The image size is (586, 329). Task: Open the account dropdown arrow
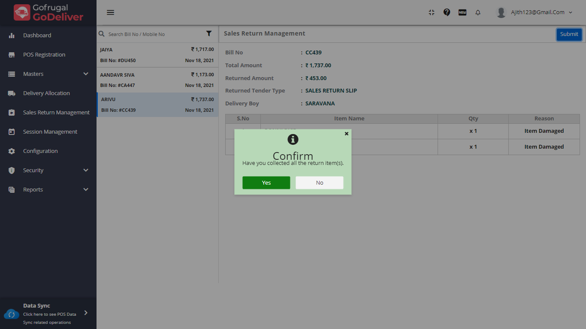571,12
